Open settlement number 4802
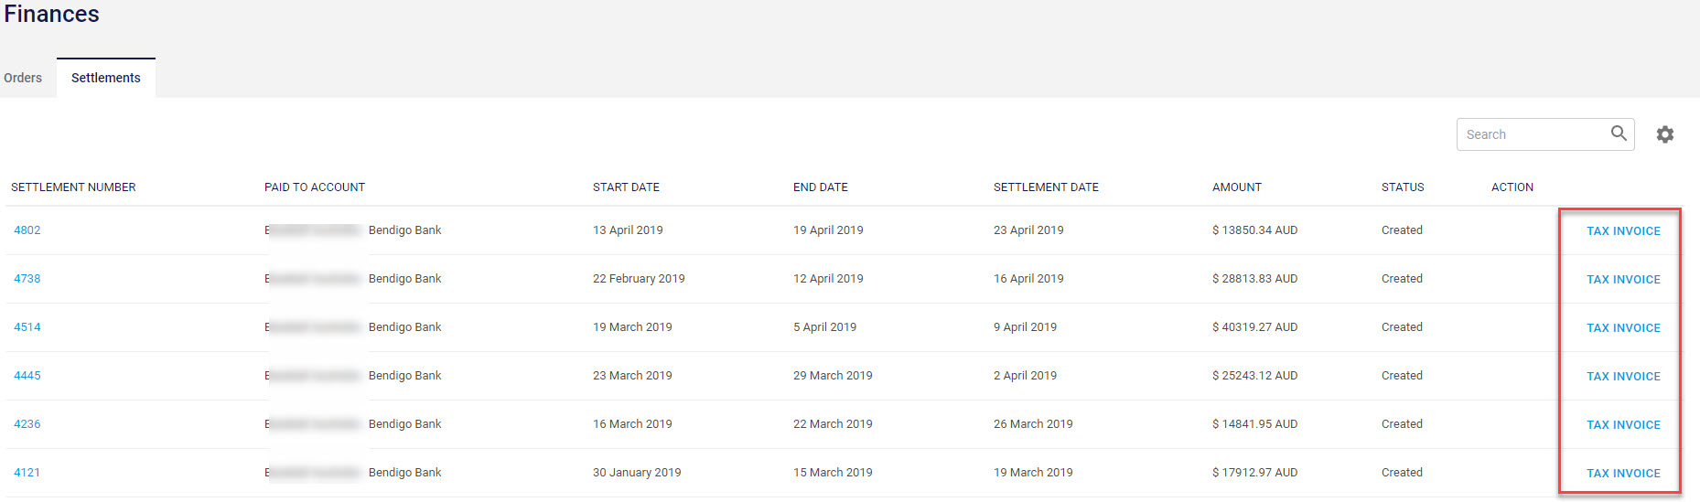Screen dimensions: 1700x502 [x=27, y=230]
